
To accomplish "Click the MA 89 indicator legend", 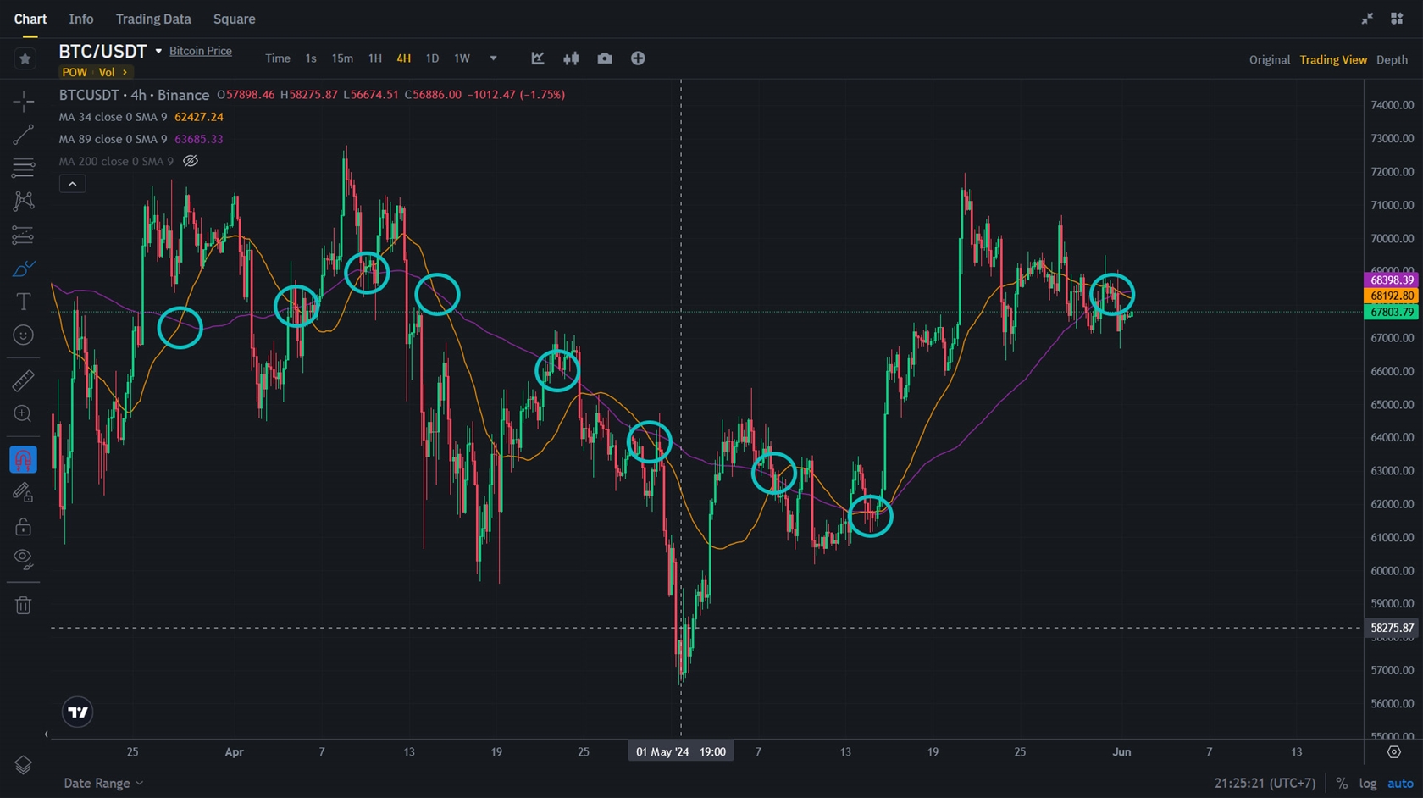I will (x=141, y=139).
